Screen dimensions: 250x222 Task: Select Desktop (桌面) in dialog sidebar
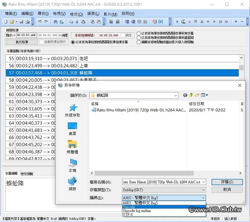click(x=72, y=129)
